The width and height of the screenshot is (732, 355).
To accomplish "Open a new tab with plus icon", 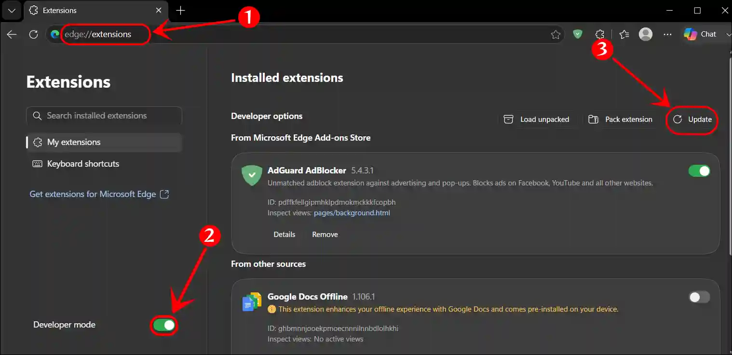I will point(180,10).
